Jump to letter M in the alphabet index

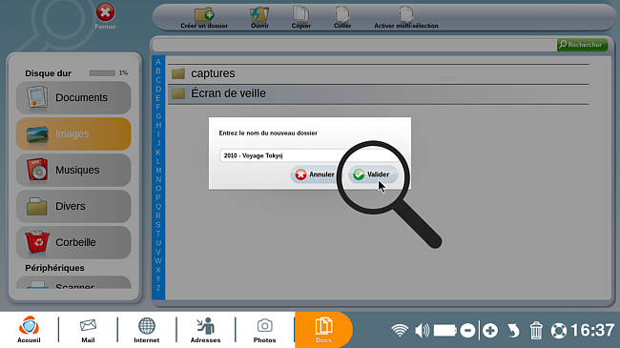coord(158,171)
